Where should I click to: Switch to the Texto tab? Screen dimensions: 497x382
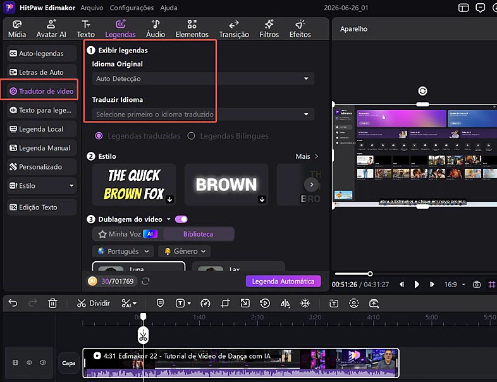click(85, 29)
